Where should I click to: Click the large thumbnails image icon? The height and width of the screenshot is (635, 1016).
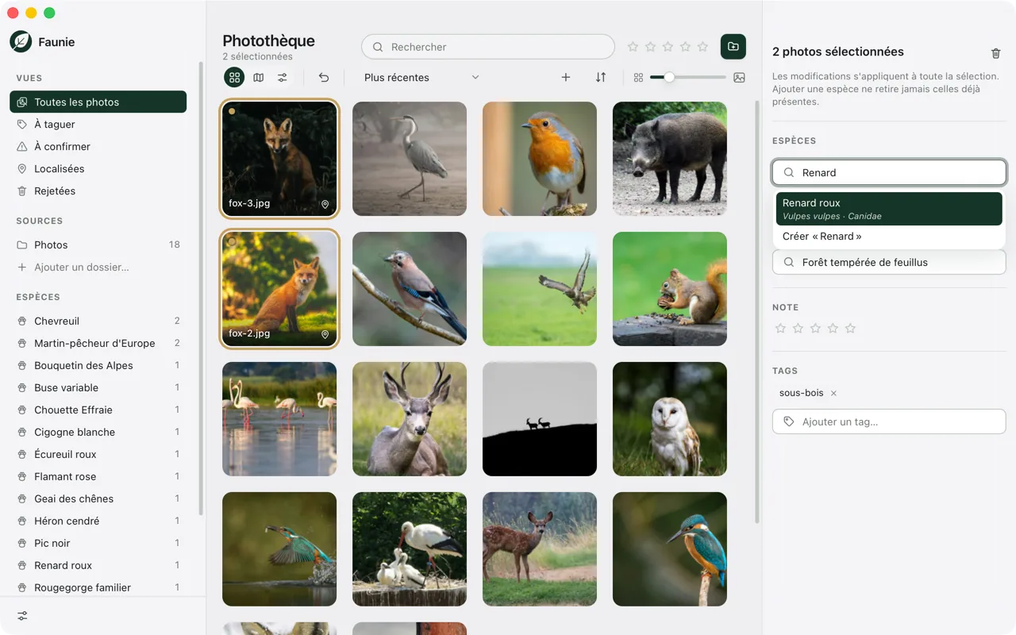coord(739,78)
